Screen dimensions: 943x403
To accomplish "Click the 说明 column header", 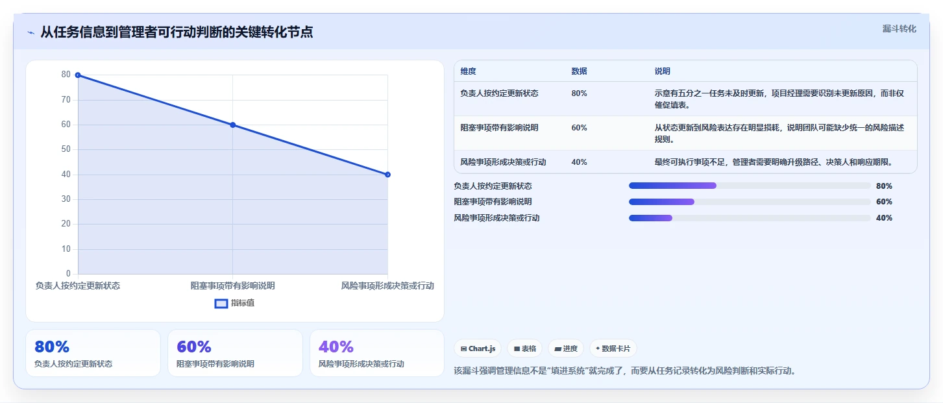I will coord(663,71).
